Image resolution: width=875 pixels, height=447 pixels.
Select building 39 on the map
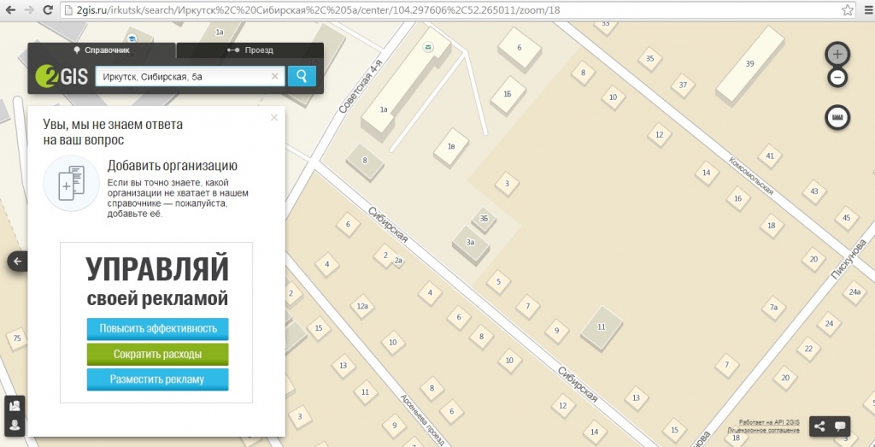tap(749, 63)
